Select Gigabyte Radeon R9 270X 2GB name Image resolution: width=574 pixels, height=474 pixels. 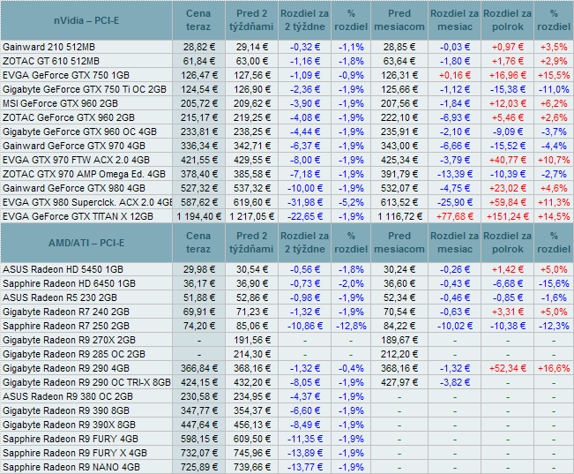click(69, 340)
